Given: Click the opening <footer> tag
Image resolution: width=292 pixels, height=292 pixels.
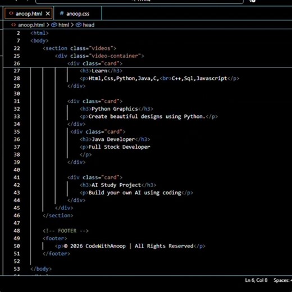Looking at the screenshot, I should (55, 239).
